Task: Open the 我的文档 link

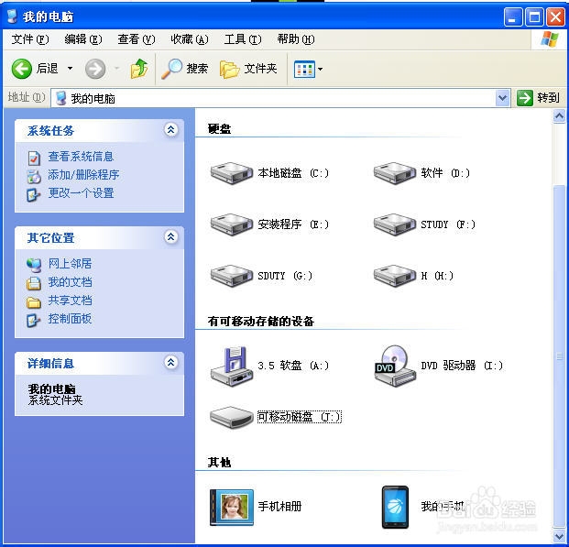Action: [70, 282]
